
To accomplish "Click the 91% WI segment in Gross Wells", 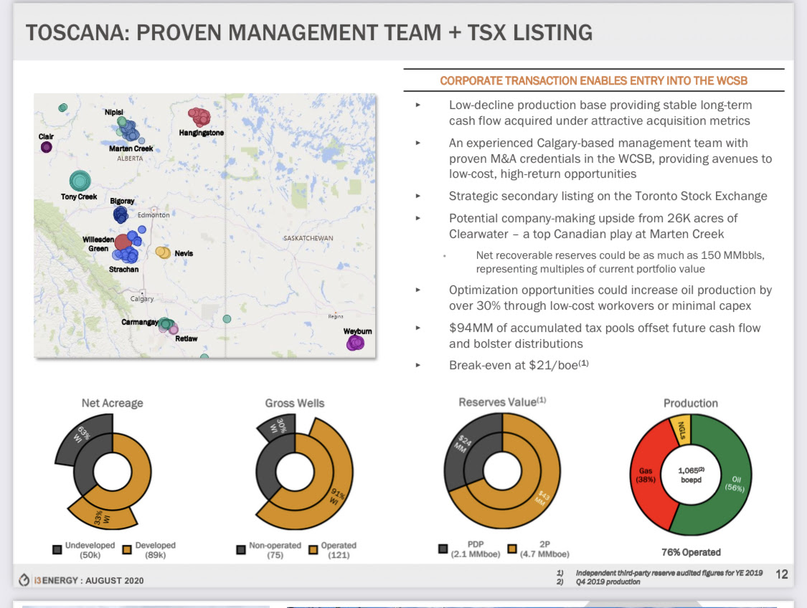I will pyautogui.click(x=337, y=496).
